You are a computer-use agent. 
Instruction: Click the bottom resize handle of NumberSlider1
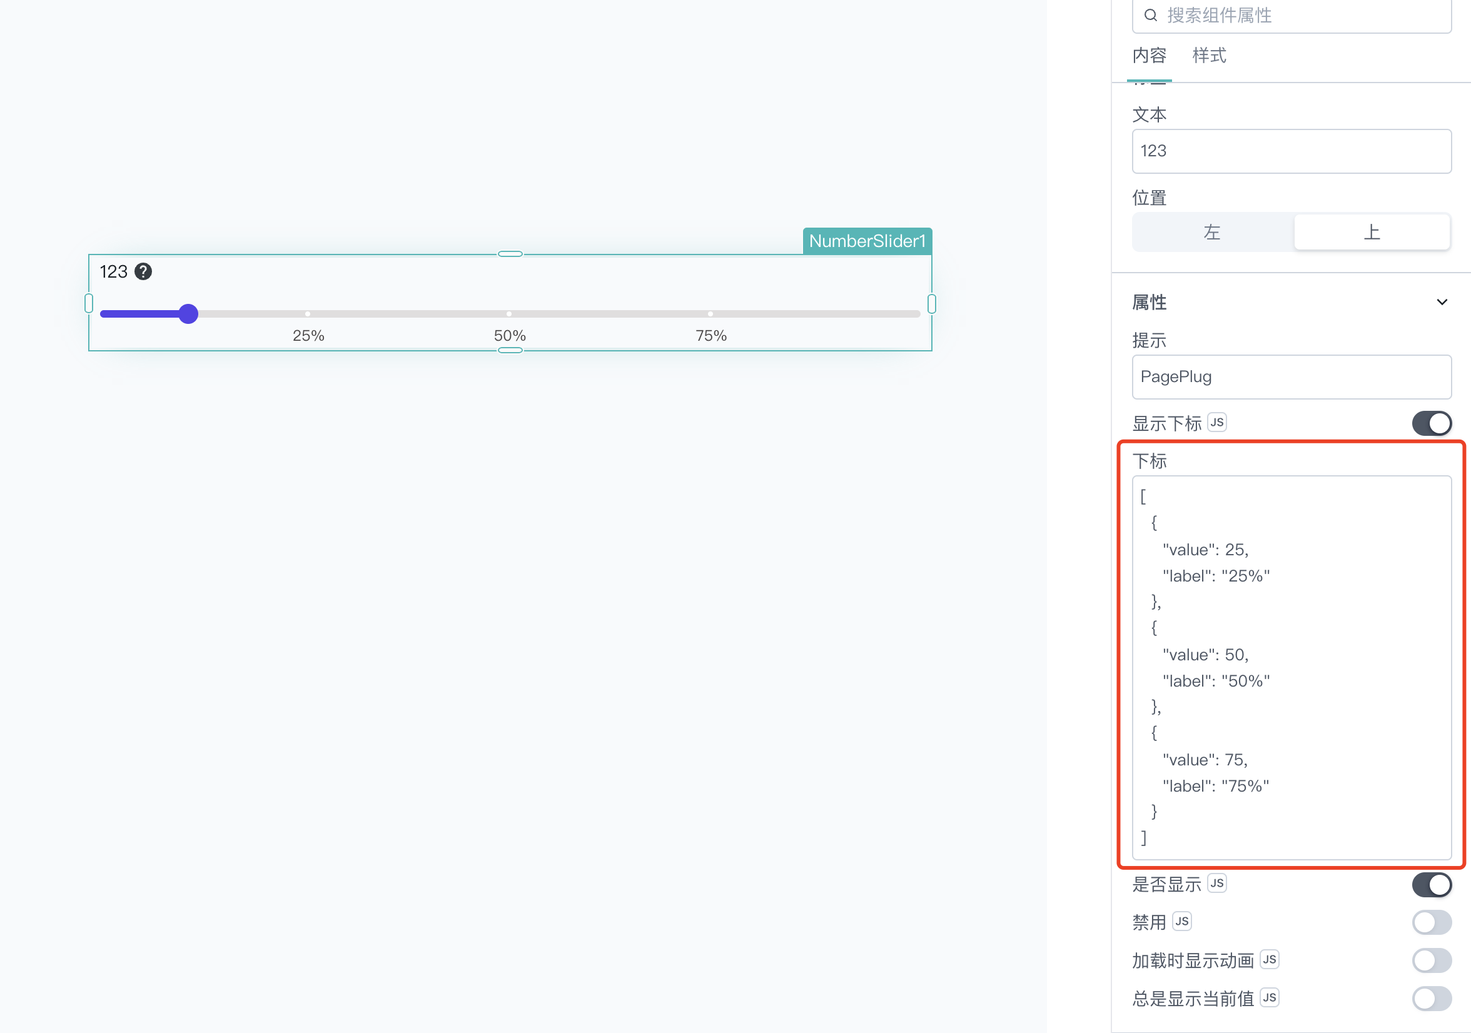pos(510,350)
